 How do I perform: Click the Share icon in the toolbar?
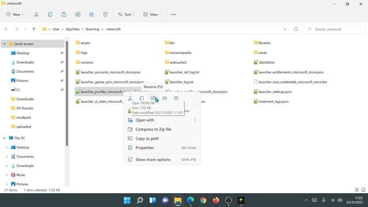91,14
